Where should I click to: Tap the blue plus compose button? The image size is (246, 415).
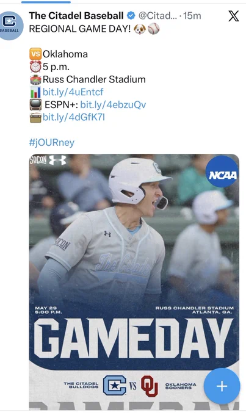pyautogui.click(x=222, y=386)
